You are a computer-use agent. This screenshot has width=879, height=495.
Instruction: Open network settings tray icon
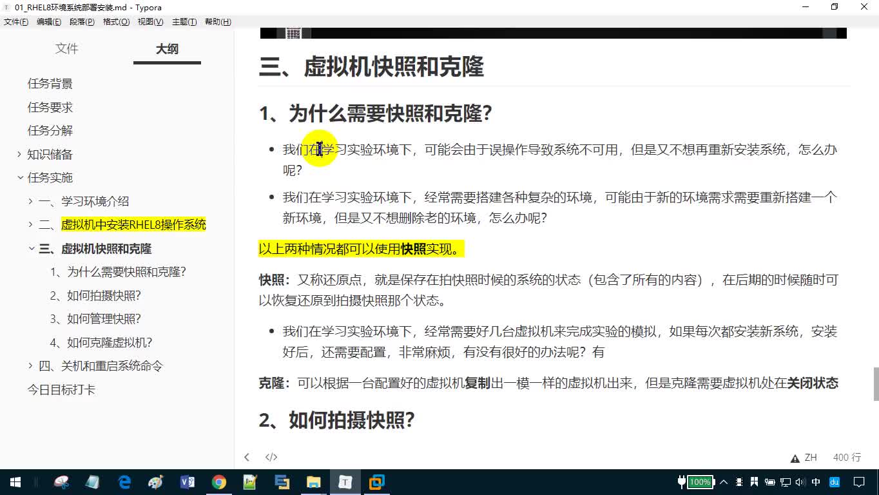coord(786,482)
